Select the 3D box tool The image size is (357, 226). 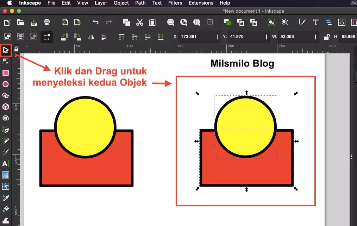[x=6, y=107]
